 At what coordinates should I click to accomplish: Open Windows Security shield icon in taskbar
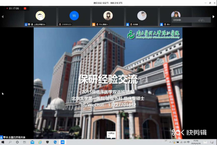tap(47, 142)
